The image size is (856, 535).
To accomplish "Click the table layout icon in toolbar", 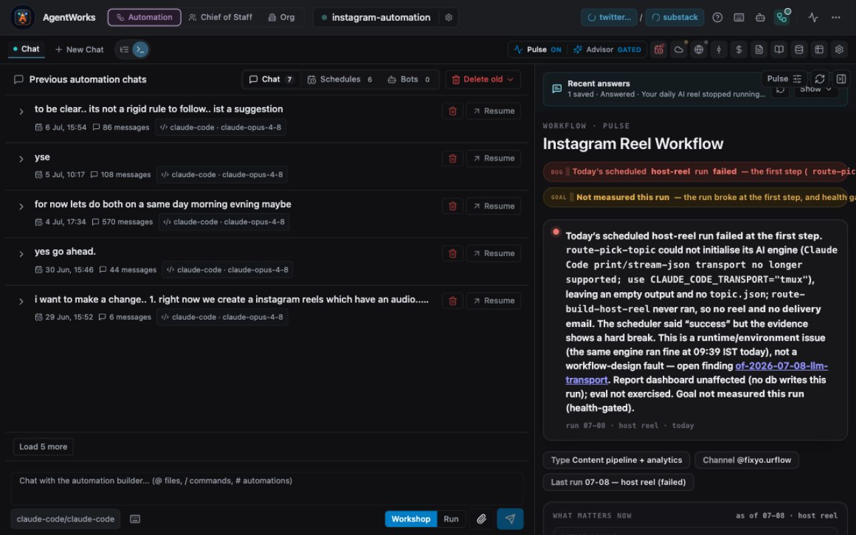I will point(819,49).
